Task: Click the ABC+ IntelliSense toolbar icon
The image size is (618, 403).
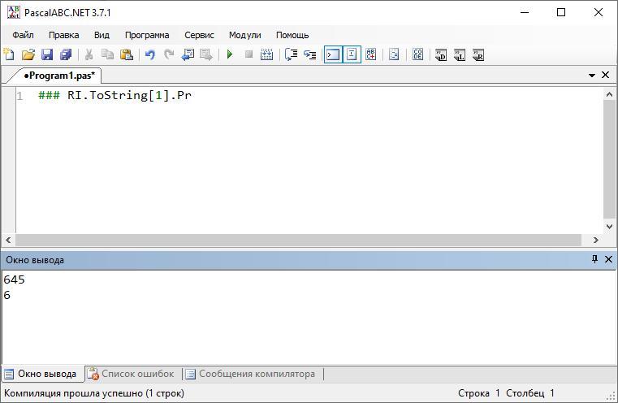Action: (x=370, y=54)
